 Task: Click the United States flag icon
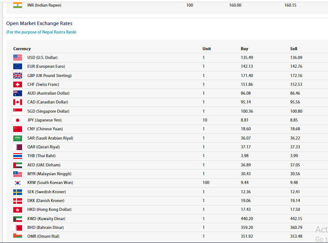18,58
